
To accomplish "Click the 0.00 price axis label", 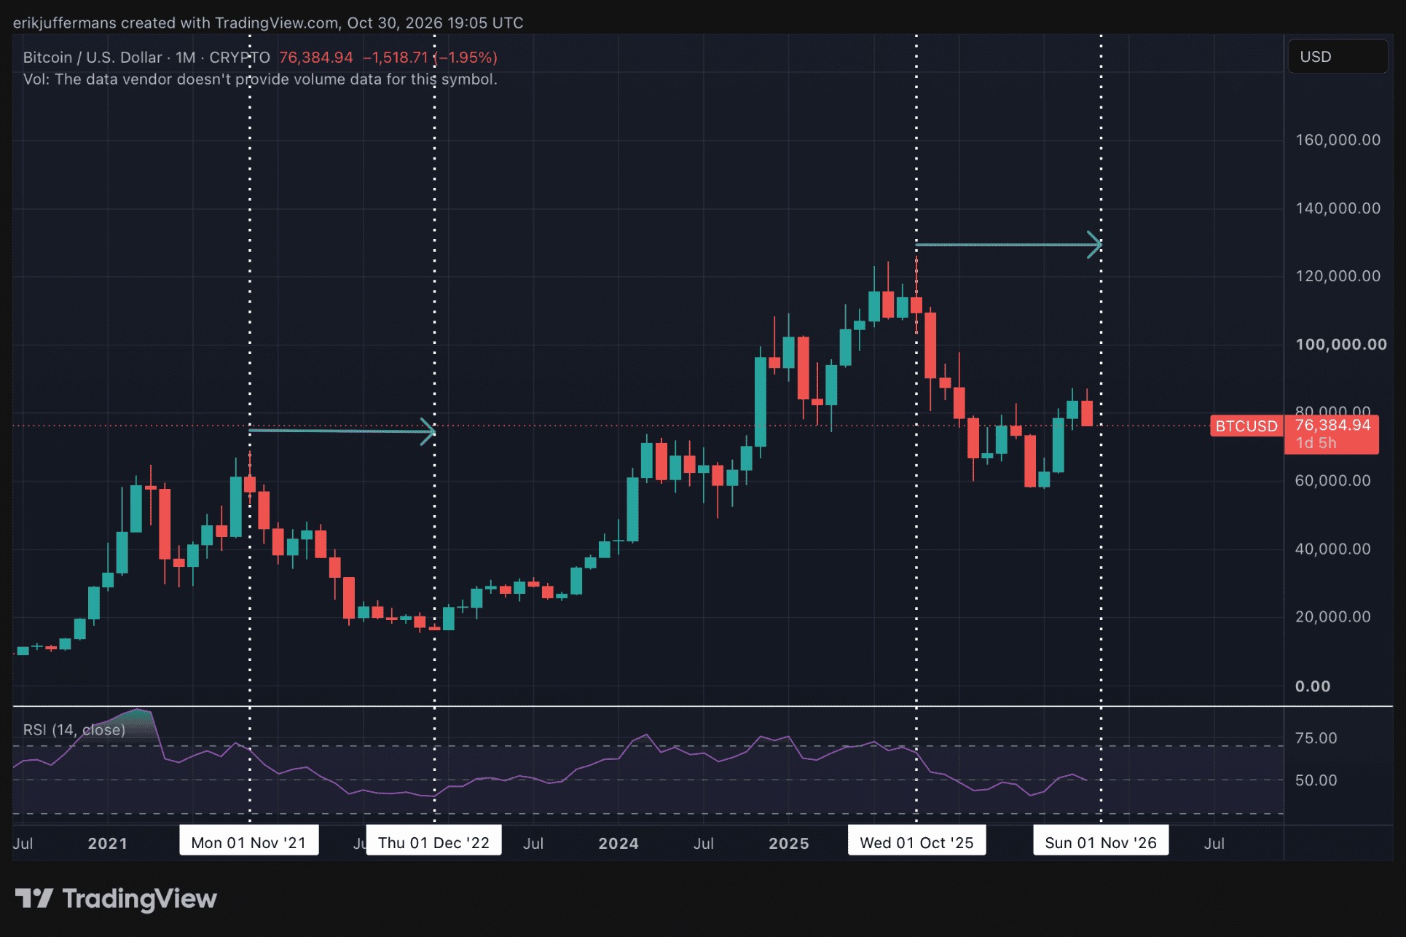I will pos(1313,686).
